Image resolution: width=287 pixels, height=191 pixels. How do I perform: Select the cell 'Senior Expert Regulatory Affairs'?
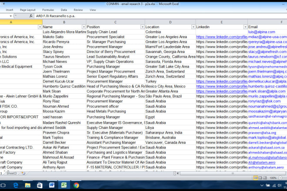tap(116, 76)
